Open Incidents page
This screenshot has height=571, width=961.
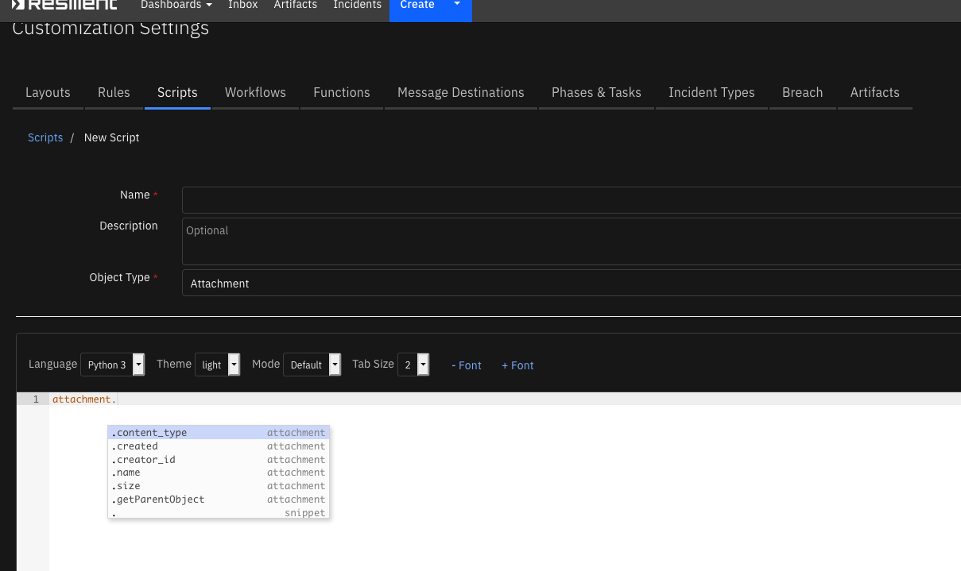[x=357, y=5]
